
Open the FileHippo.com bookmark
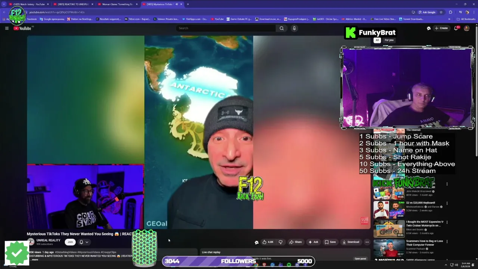pos(194,19)
